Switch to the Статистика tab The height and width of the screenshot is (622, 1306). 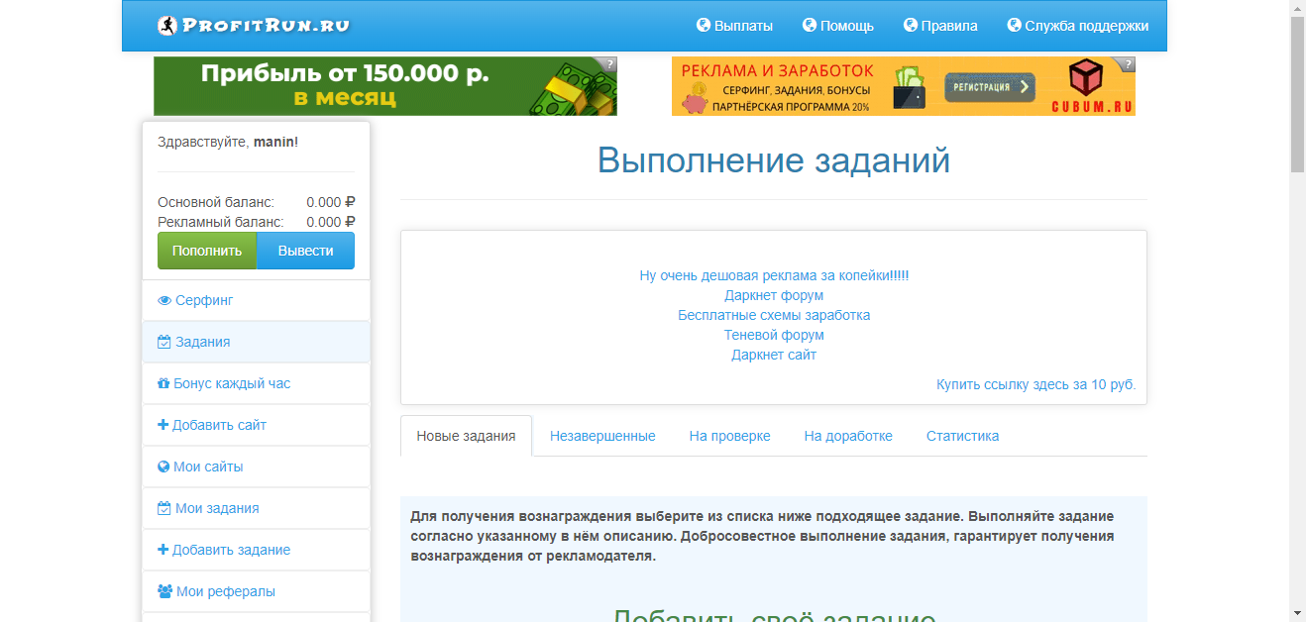(962, 436)
